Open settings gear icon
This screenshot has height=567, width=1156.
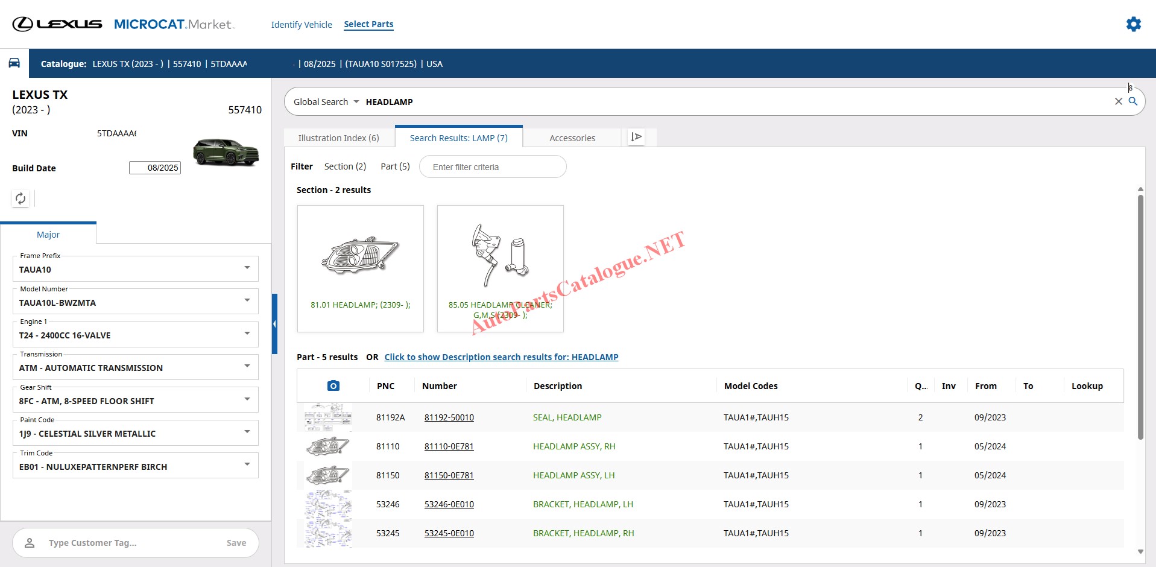(1133, 24)
